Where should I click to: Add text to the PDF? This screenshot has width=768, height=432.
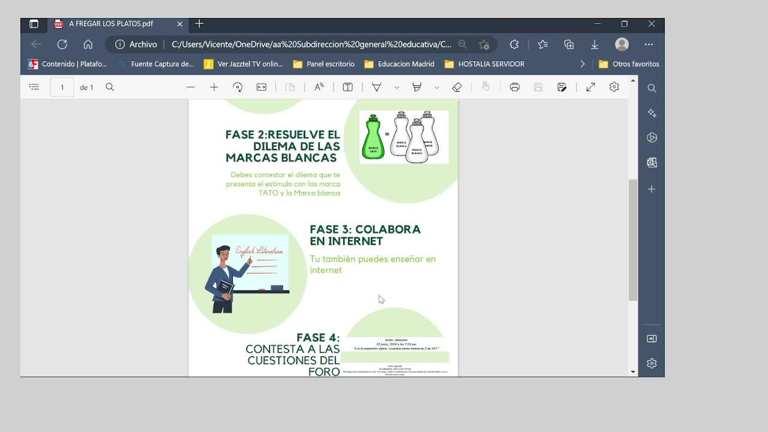pyautogui.click(x=347, y=87)
